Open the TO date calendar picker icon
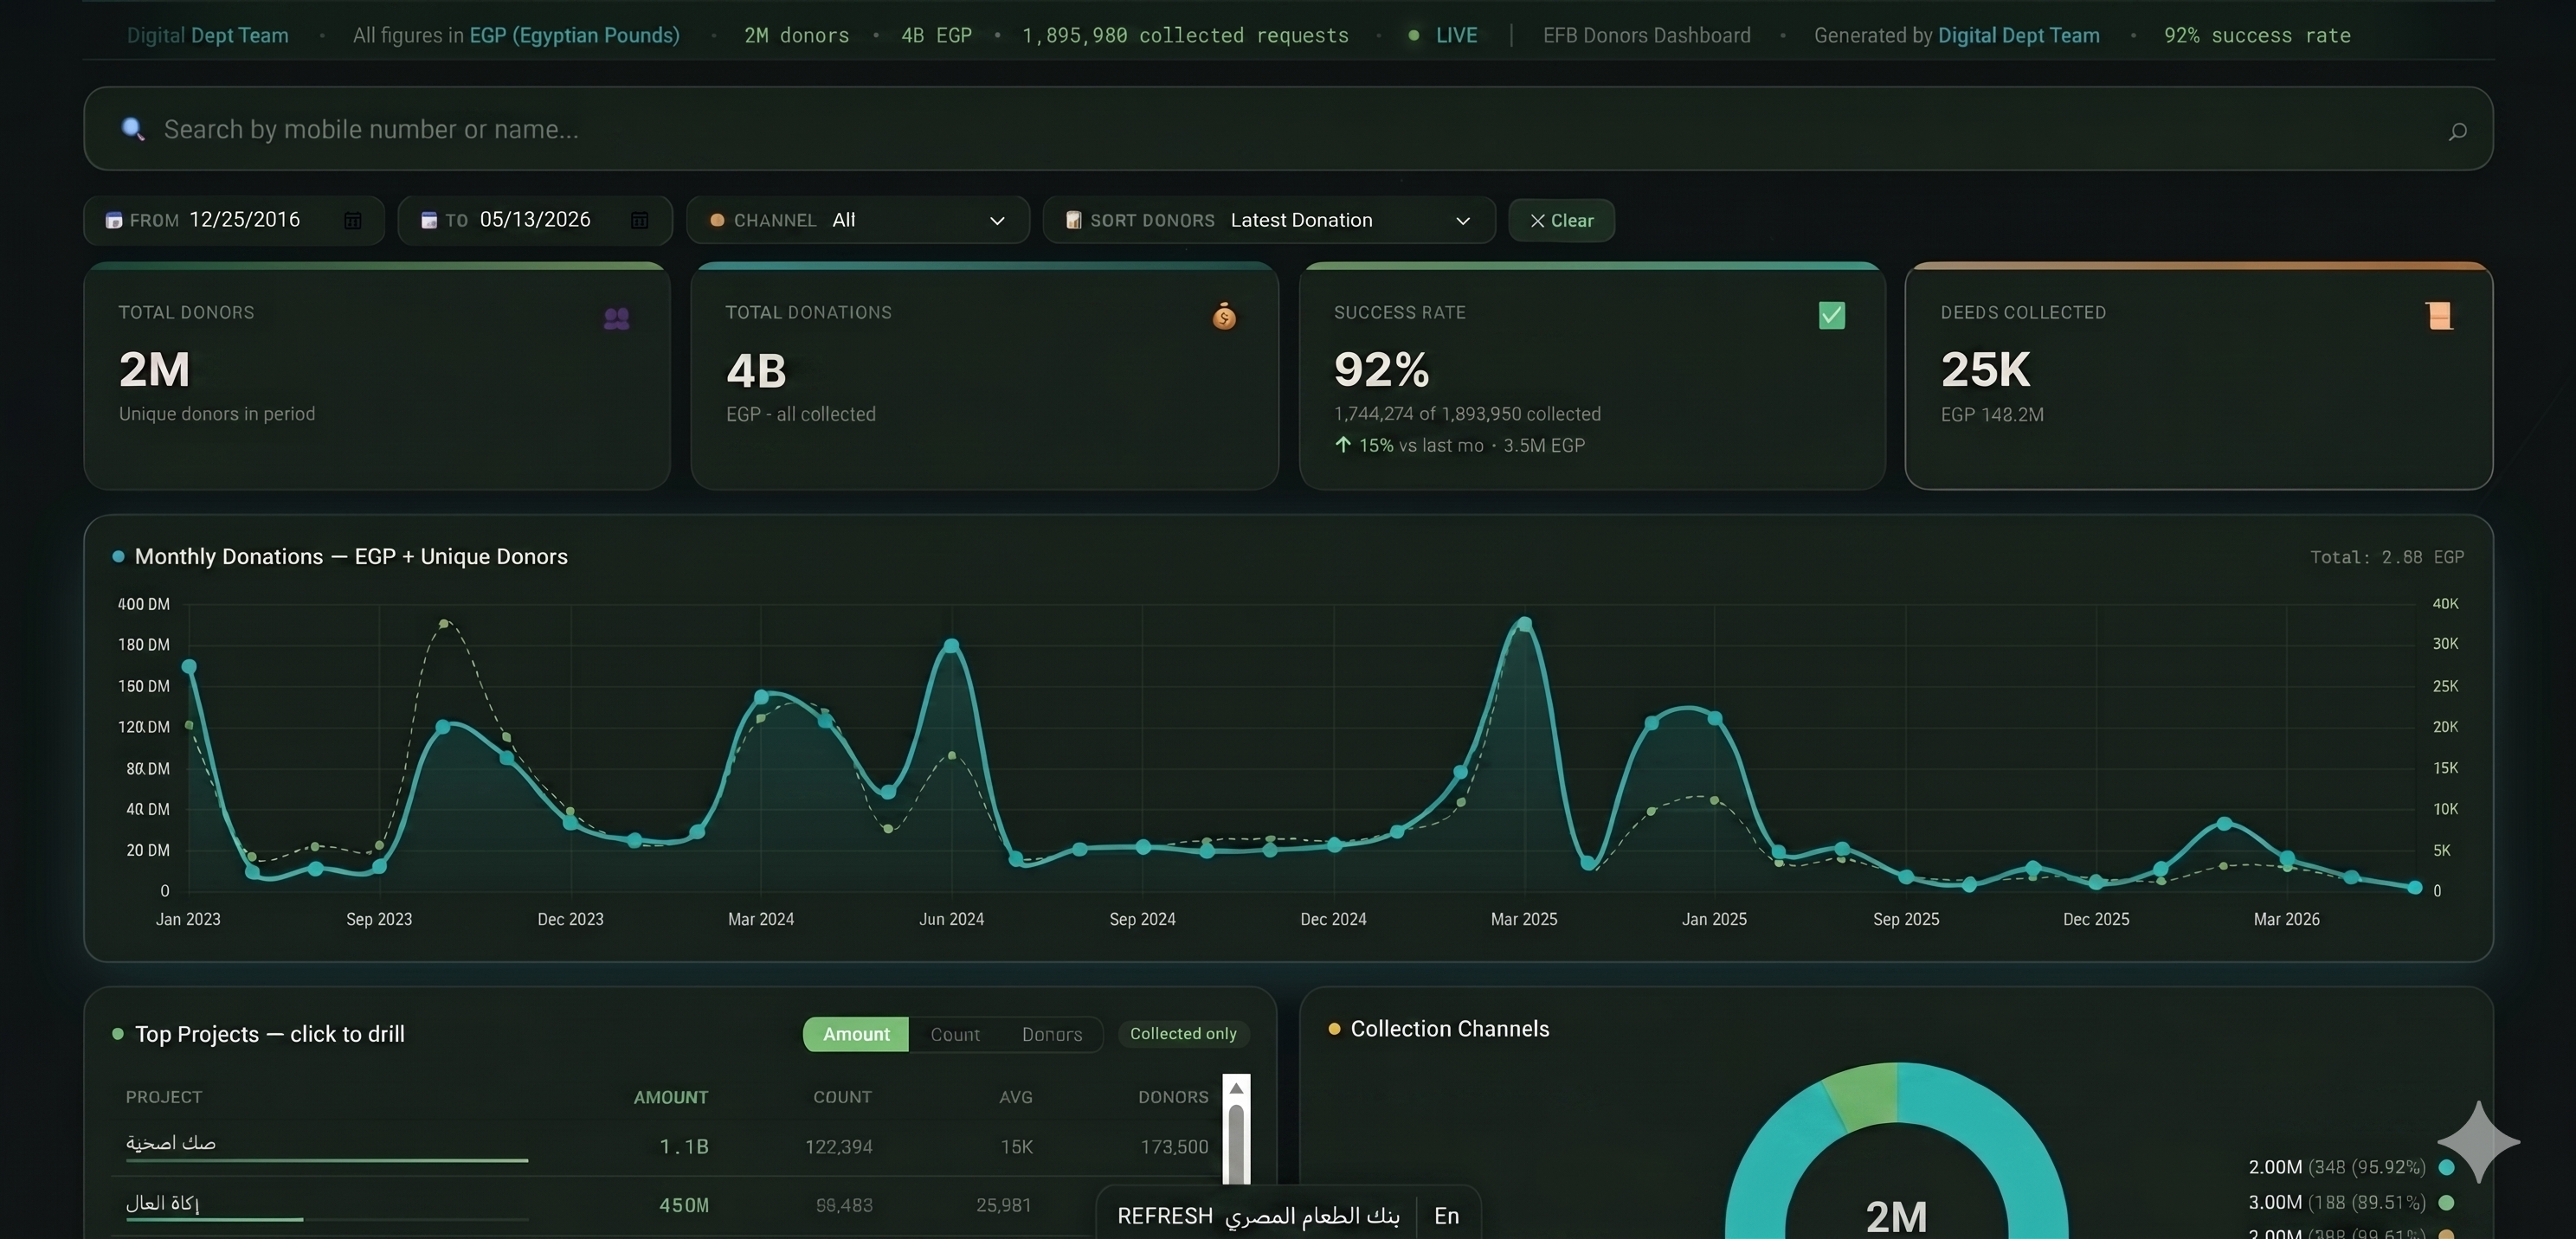This screenshot has height=1239, width=2576. coord(639,220)
